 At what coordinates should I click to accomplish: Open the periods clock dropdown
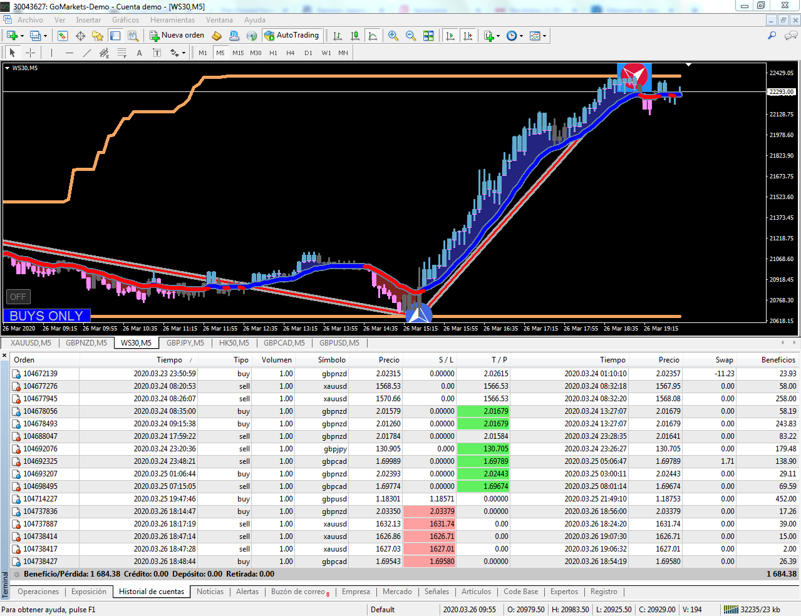[514, 36]
